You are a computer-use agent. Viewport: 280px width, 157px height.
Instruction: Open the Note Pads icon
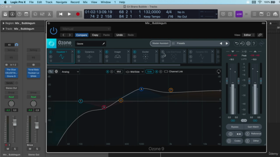coord(262,14)
